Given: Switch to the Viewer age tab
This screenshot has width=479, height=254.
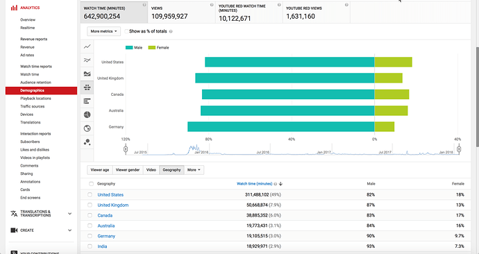Looking at the screenshot, I should (x=100, y=170).
